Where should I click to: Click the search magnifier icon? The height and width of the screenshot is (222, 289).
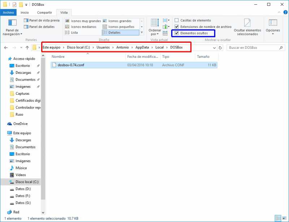(281, 48)
